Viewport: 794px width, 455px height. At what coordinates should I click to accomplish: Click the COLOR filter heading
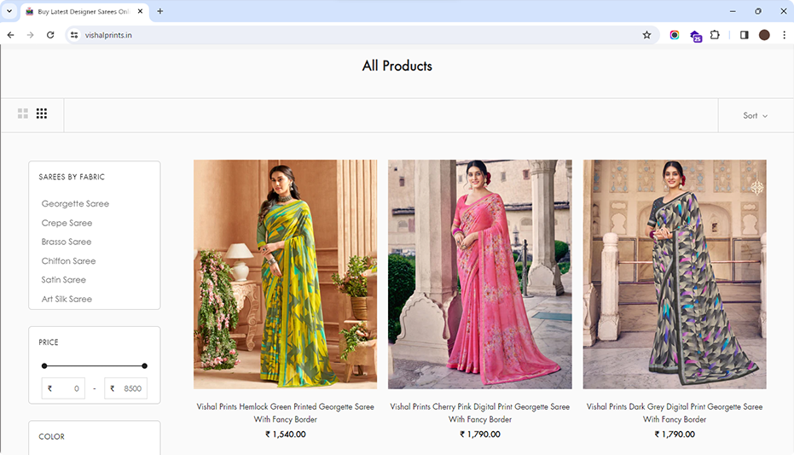pyautogui.click(x=52, y=437)
